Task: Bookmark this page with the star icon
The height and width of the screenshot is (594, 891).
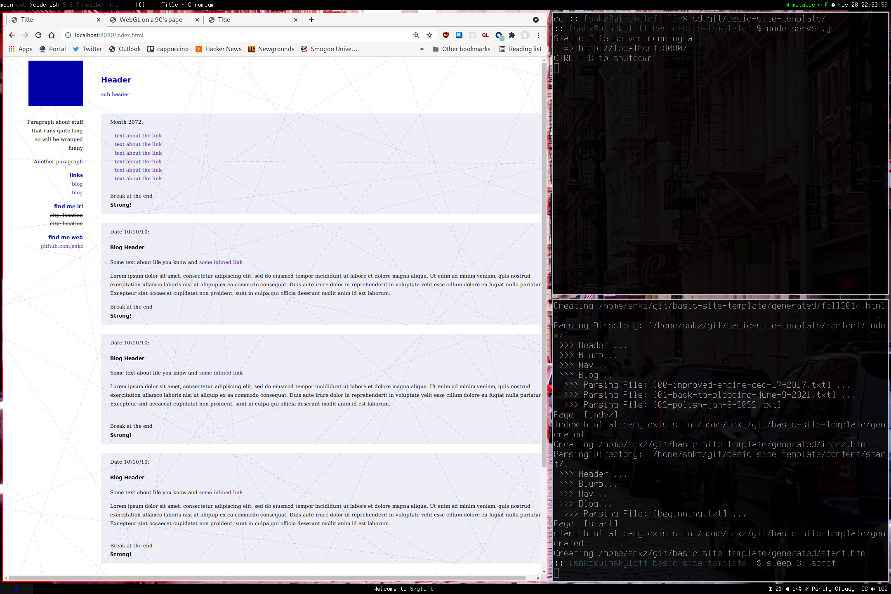Action: click(x=429, y=35)
